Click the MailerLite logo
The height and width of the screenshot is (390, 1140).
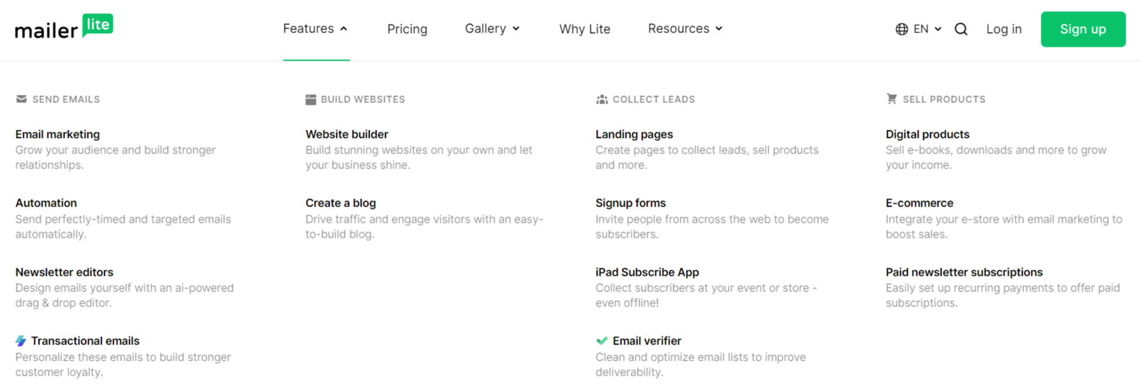tap(64, 27)
